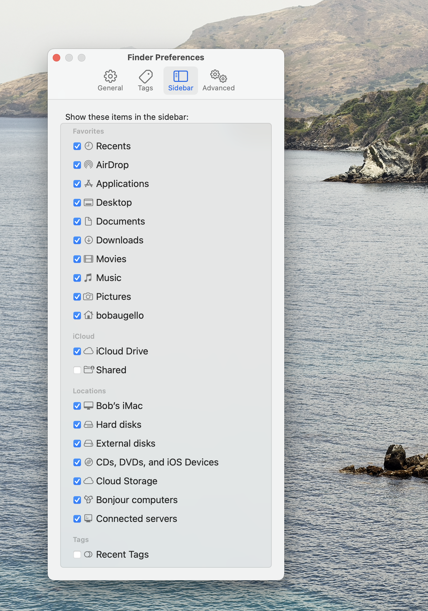Uncheck the Applications checkbox
This screenshot has width=428, height=611.
point(77,184)
